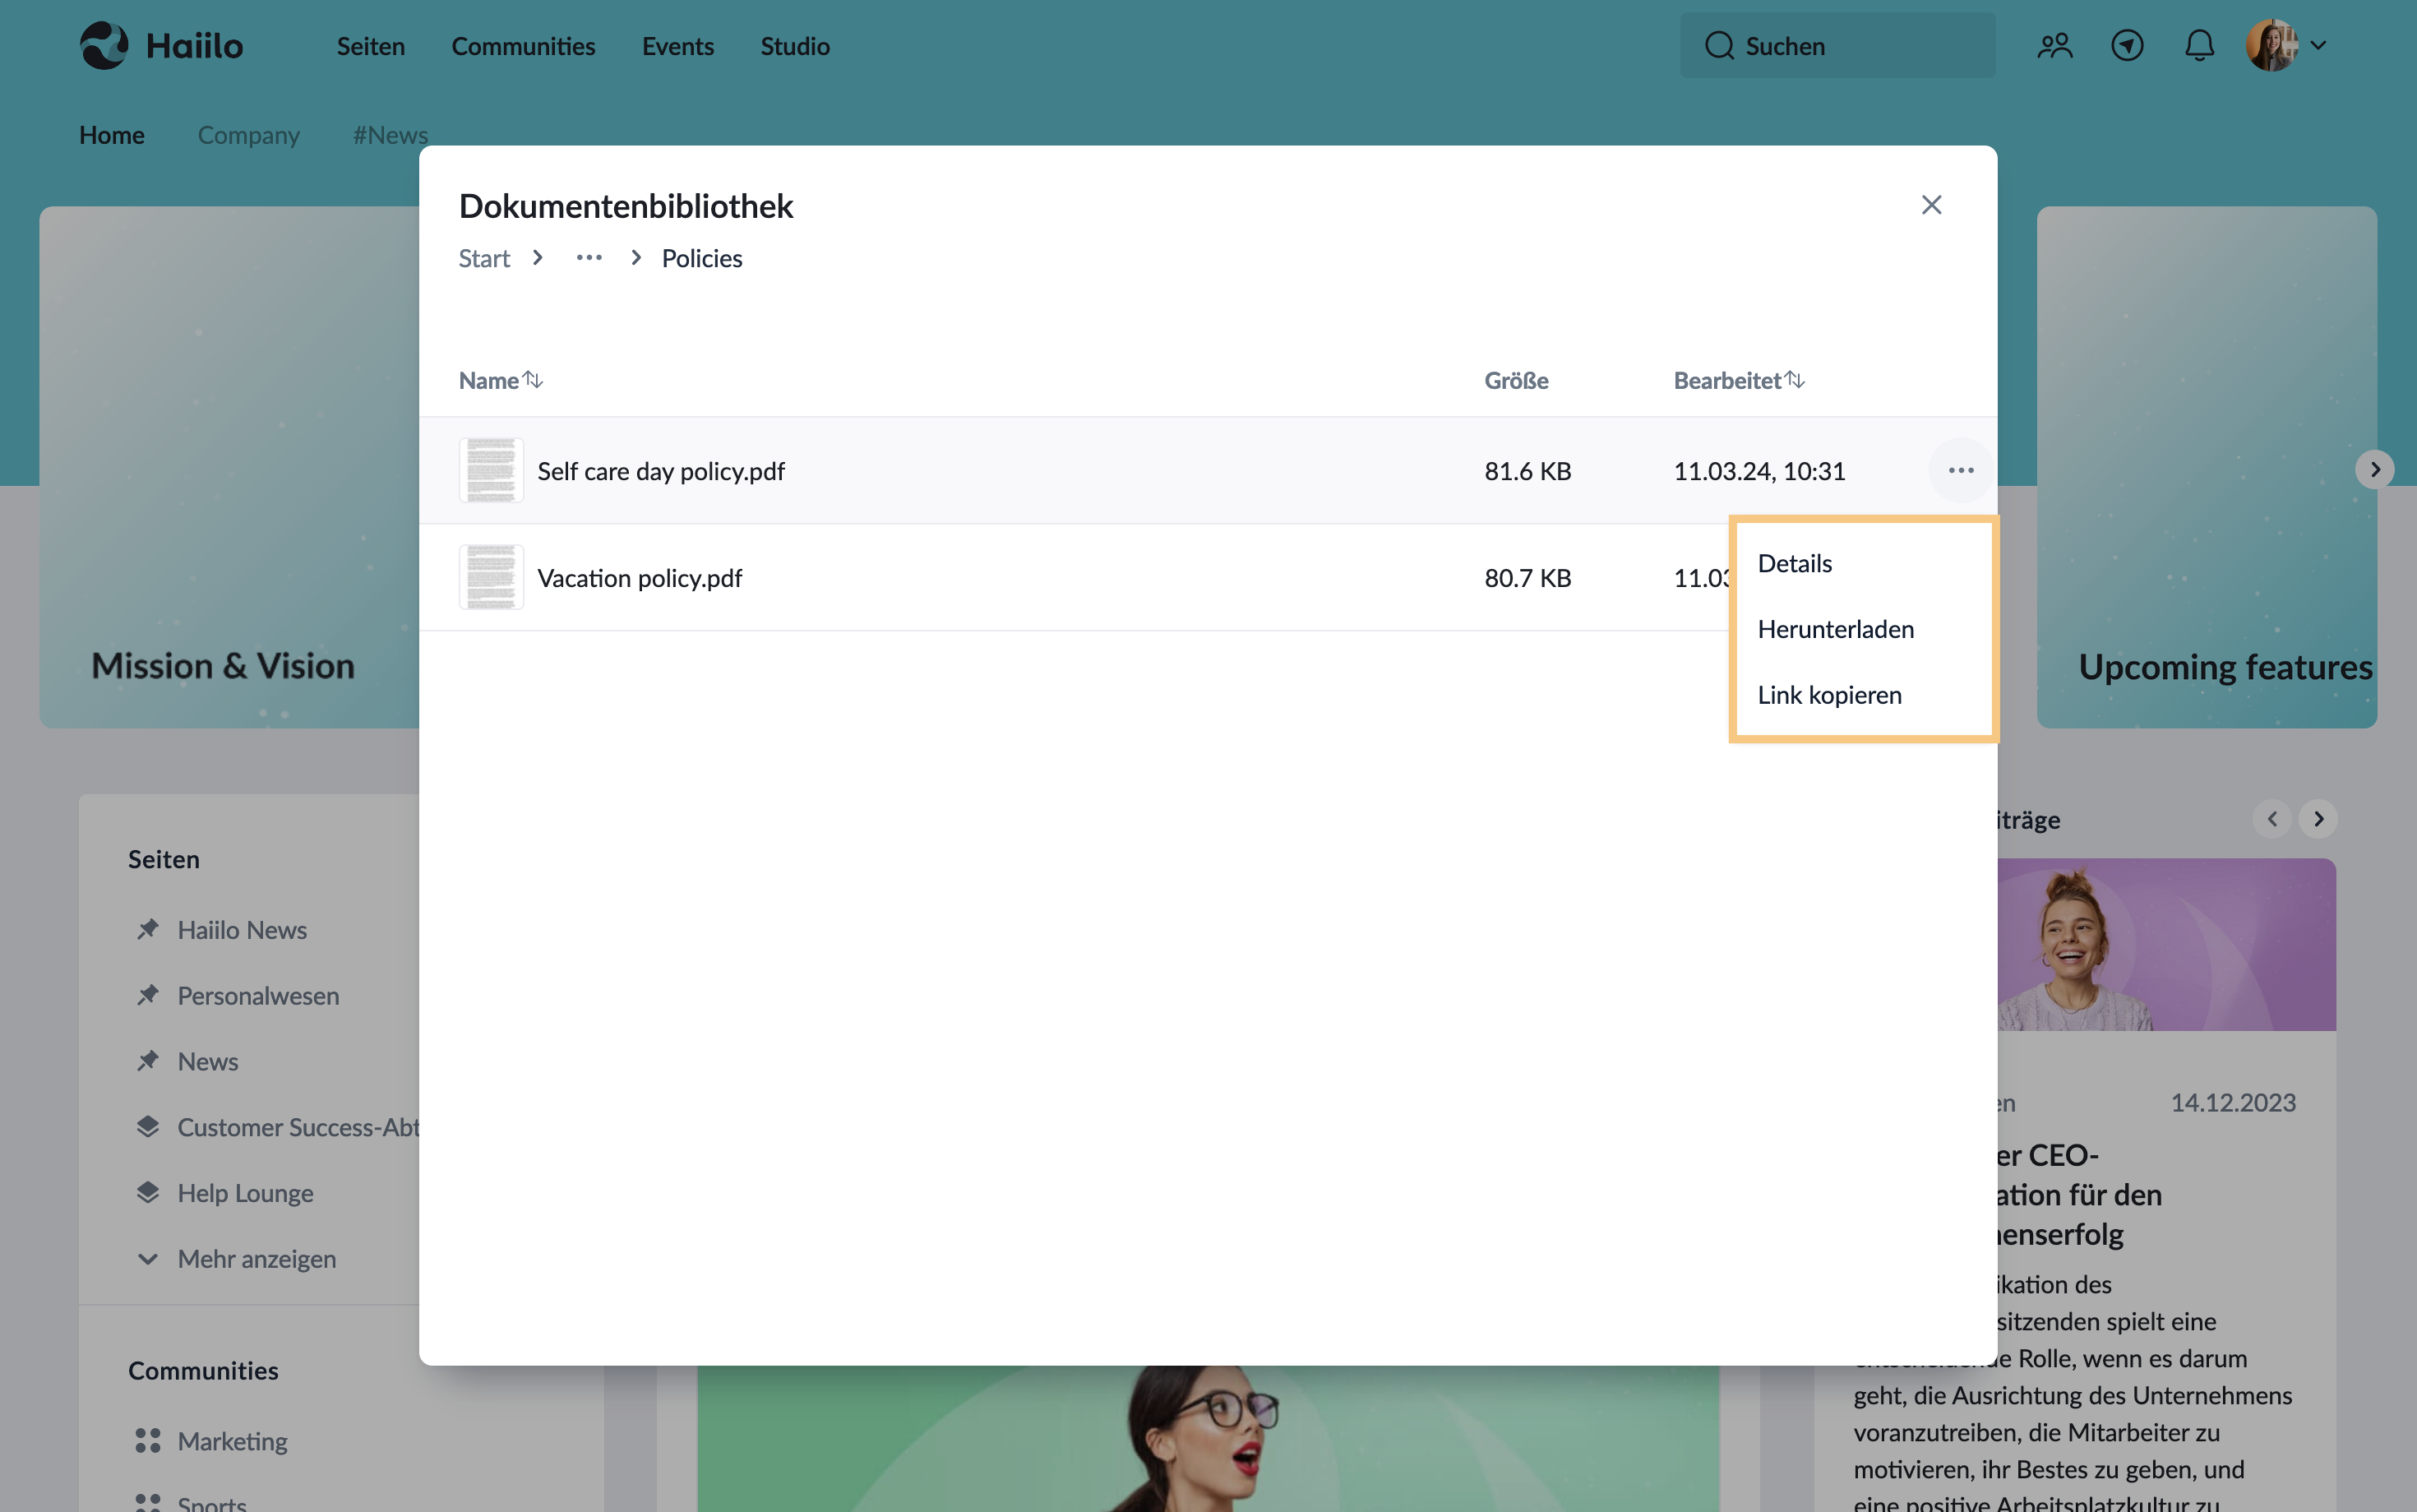
Task: Expand the collapsed breadcrumb ellipsis
Action: click(x=589, y=258)
